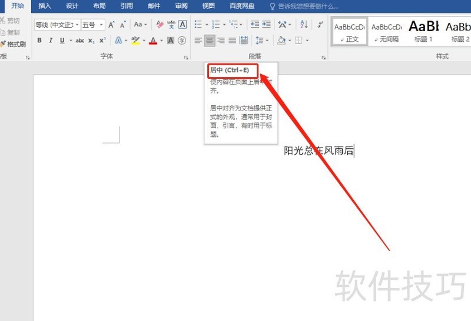Apply the 标题 1 heading style
Viewport: 471px width, 321px height.
pos(423,32)
